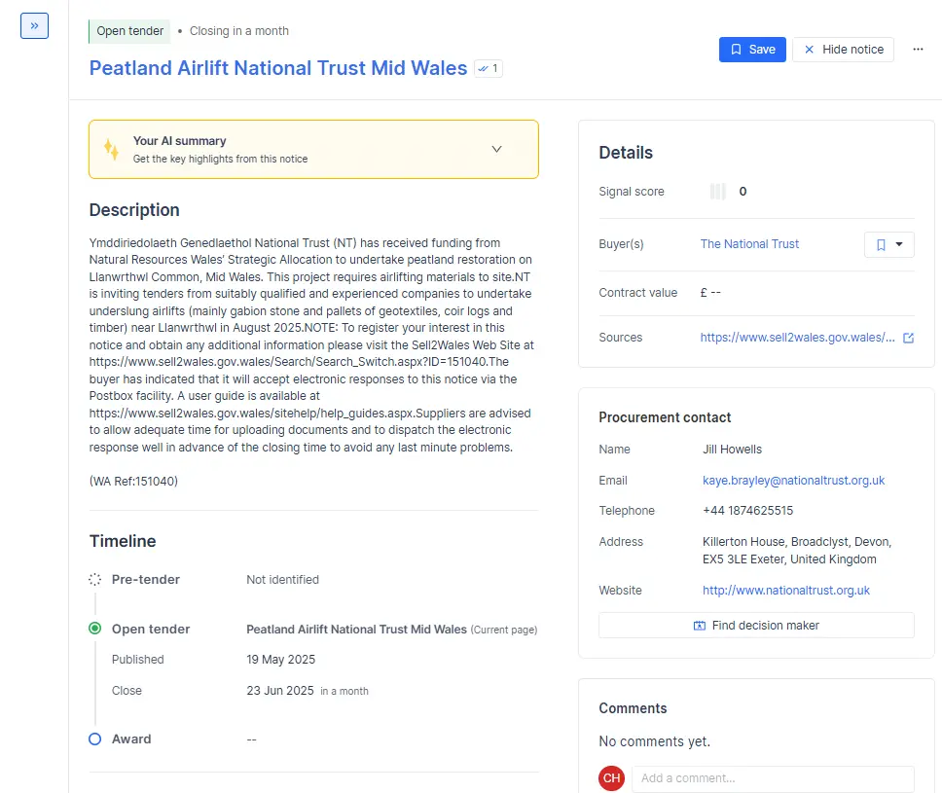This screenshot has height=793, width=942.
Task: Click the green Open tender timeline marker
Action: tap(95, 629)
